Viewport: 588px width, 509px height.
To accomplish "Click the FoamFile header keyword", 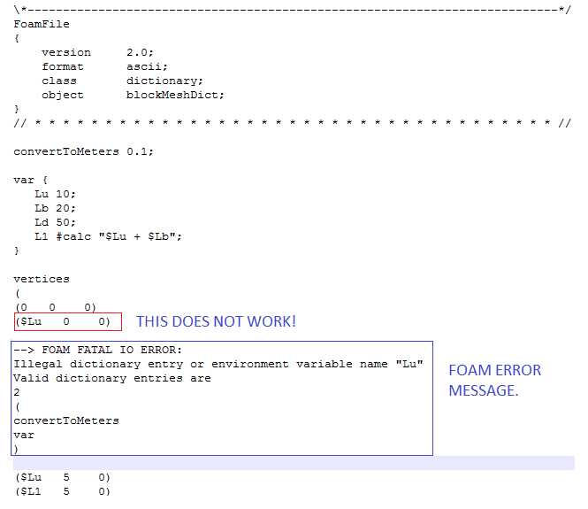I will point(42,25).
